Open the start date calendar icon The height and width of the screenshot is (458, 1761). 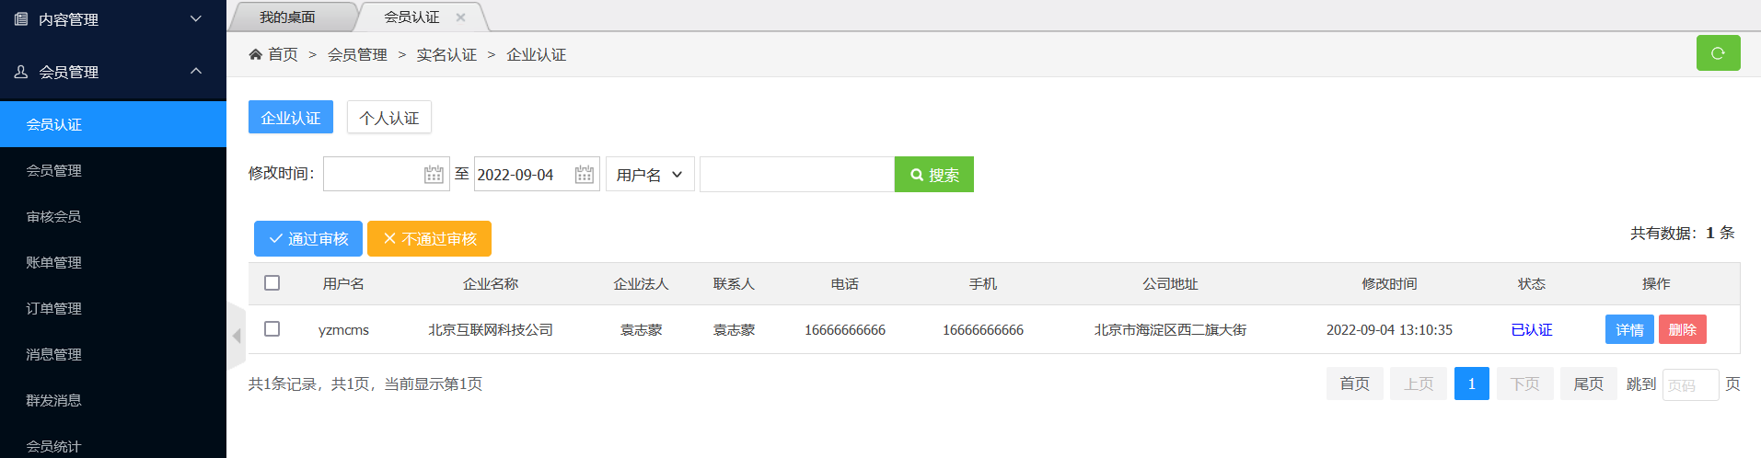point(434,175)
